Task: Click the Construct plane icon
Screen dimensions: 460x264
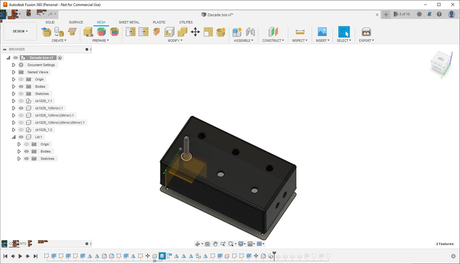Action: (273, 32)
